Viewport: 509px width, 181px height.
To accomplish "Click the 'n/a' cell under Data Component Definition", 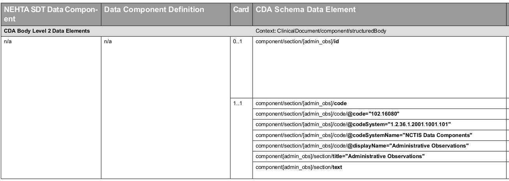I will [x=108, y=42].
